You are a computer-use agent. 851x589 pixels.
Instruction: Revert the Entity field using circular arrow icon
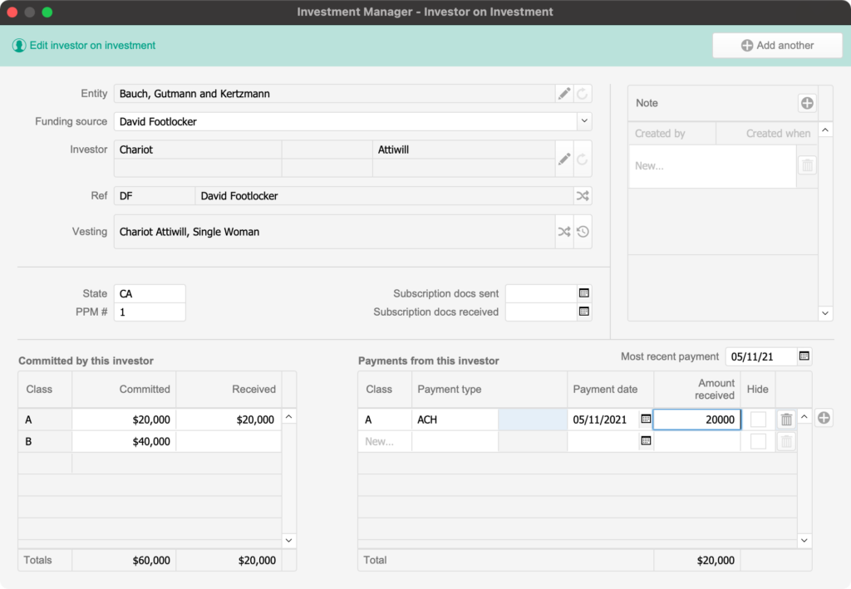click(583, 93)
